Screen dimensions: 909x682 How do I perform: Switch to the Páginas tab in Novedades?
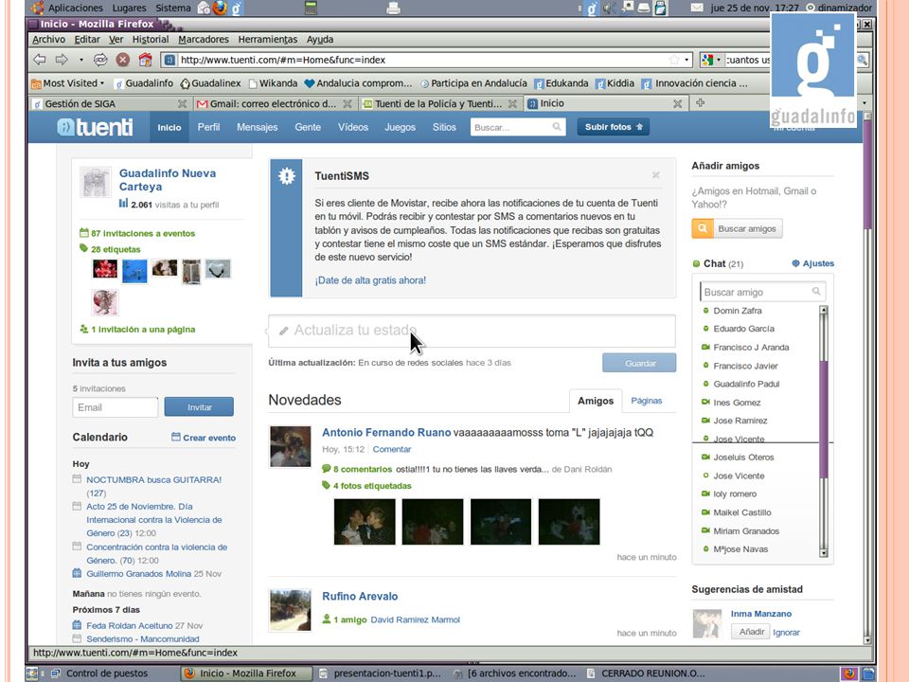[647, 401]
